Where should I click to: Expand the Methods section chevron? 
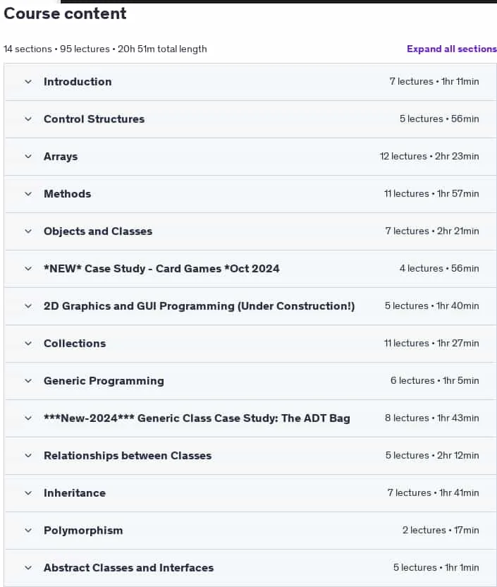point(28,194)
